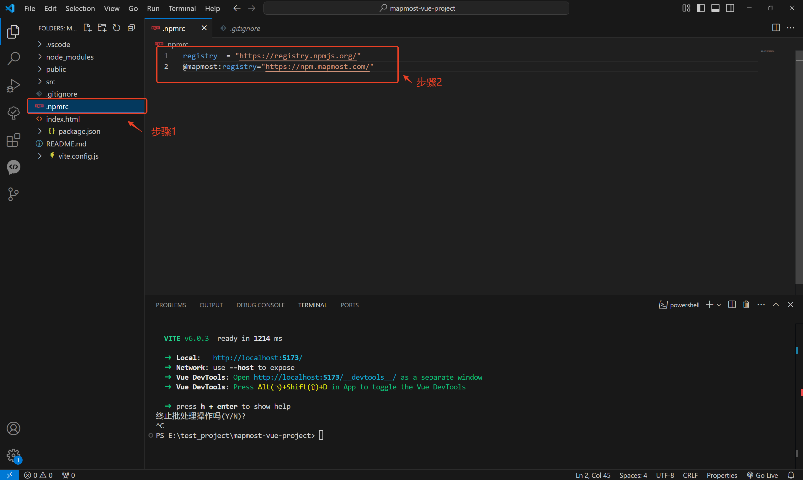
Task: Open the Explorer view in activity bar
Action: click(x=13, y=31)
